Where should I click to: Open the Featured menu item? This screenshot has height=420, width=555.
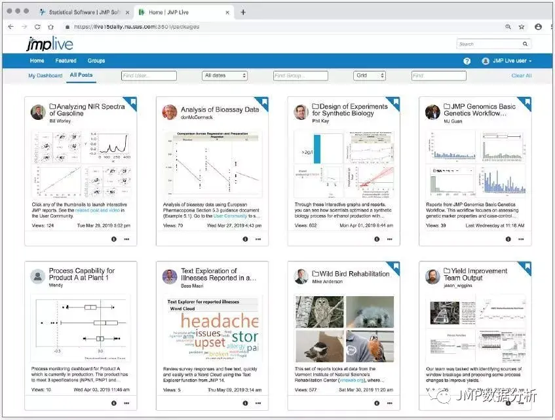tap(66, 61)
